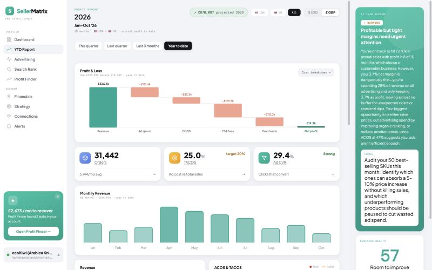The height and width of the screenshot is (270, 432).
Task: Click the Alerts bell icon
Action: pos(9,126)
